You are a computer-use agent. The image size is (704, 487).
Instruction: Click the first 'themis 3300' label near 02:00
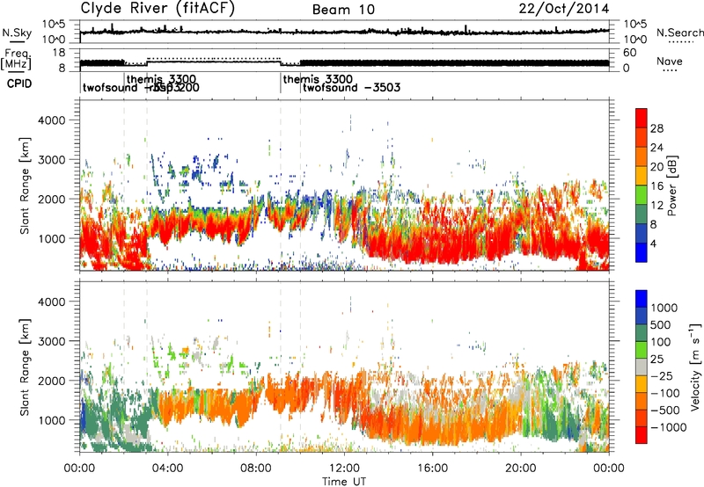161,79
